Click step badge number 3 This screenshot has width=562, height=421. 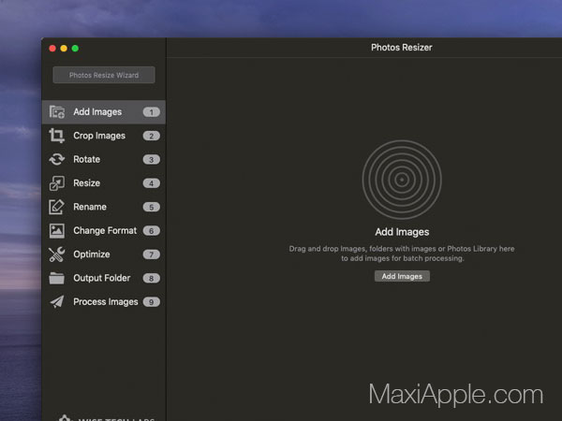(151, 160)
